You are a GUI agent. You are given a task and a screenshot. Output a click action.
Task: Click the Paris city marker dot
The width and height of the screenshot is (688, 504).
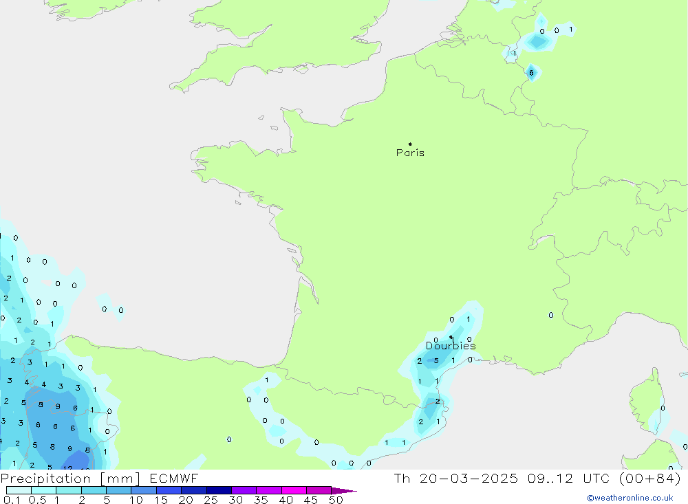click(x=410, y=144)
